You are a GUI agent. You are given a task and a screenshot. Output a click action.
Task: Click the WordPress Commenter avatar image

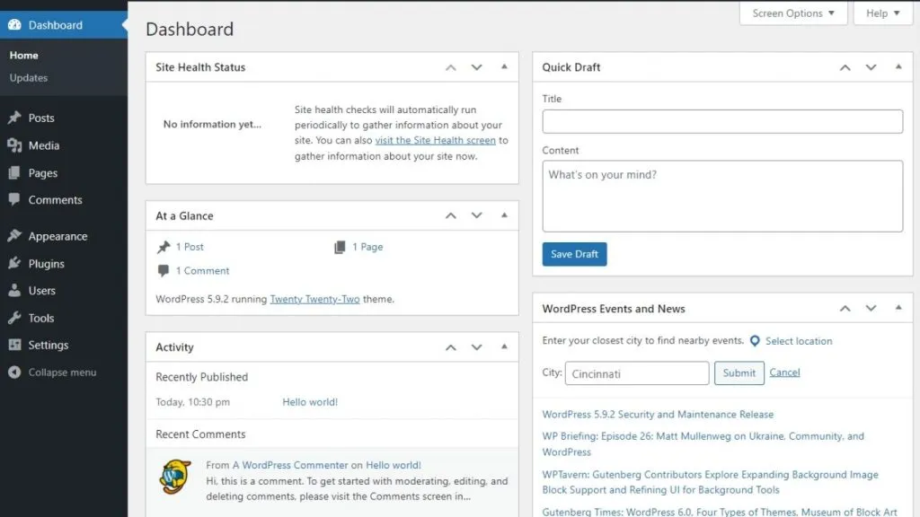[175, 477]
